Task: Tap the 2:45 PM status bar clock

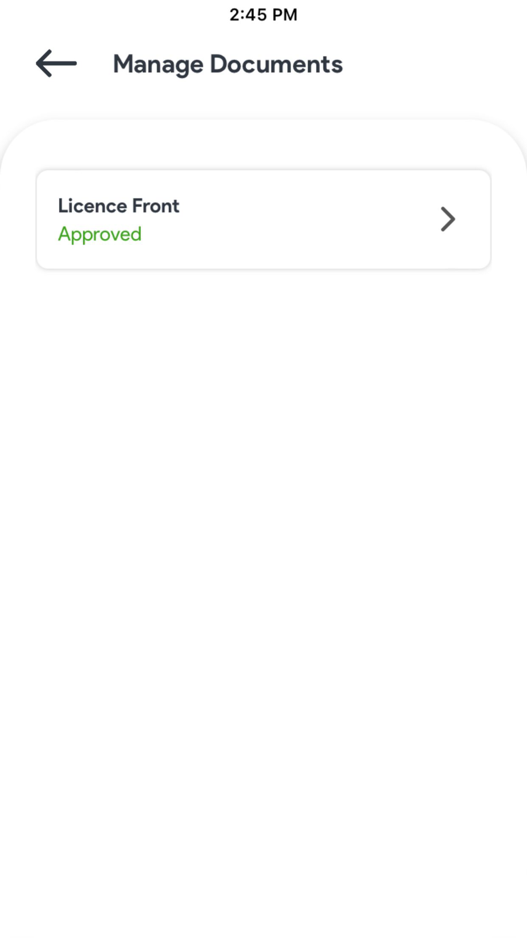Action: click(x=263, y=15)
